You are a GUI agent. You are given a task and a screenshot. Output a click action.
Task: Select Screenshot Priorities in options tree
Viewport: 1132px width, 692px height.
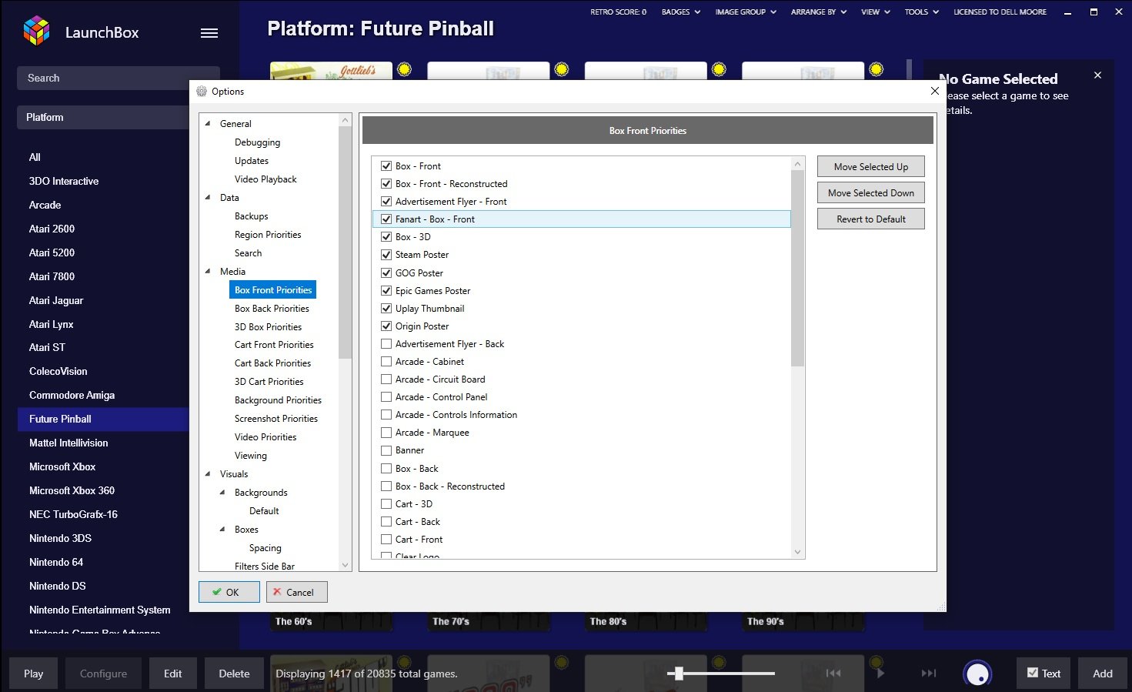tap(275, 418)
